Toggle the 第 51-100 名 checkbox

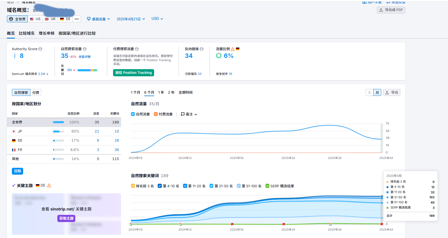239,186
